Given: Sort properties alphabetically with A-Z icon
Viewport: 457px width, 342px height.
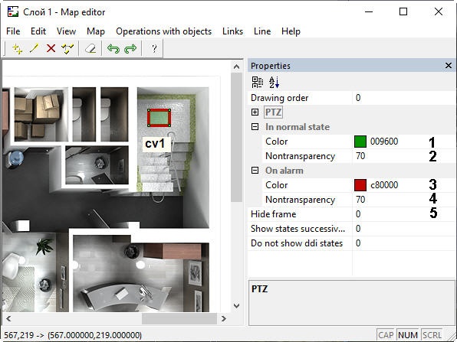Looking at the screenshot, I should click(x=274, y=83).
